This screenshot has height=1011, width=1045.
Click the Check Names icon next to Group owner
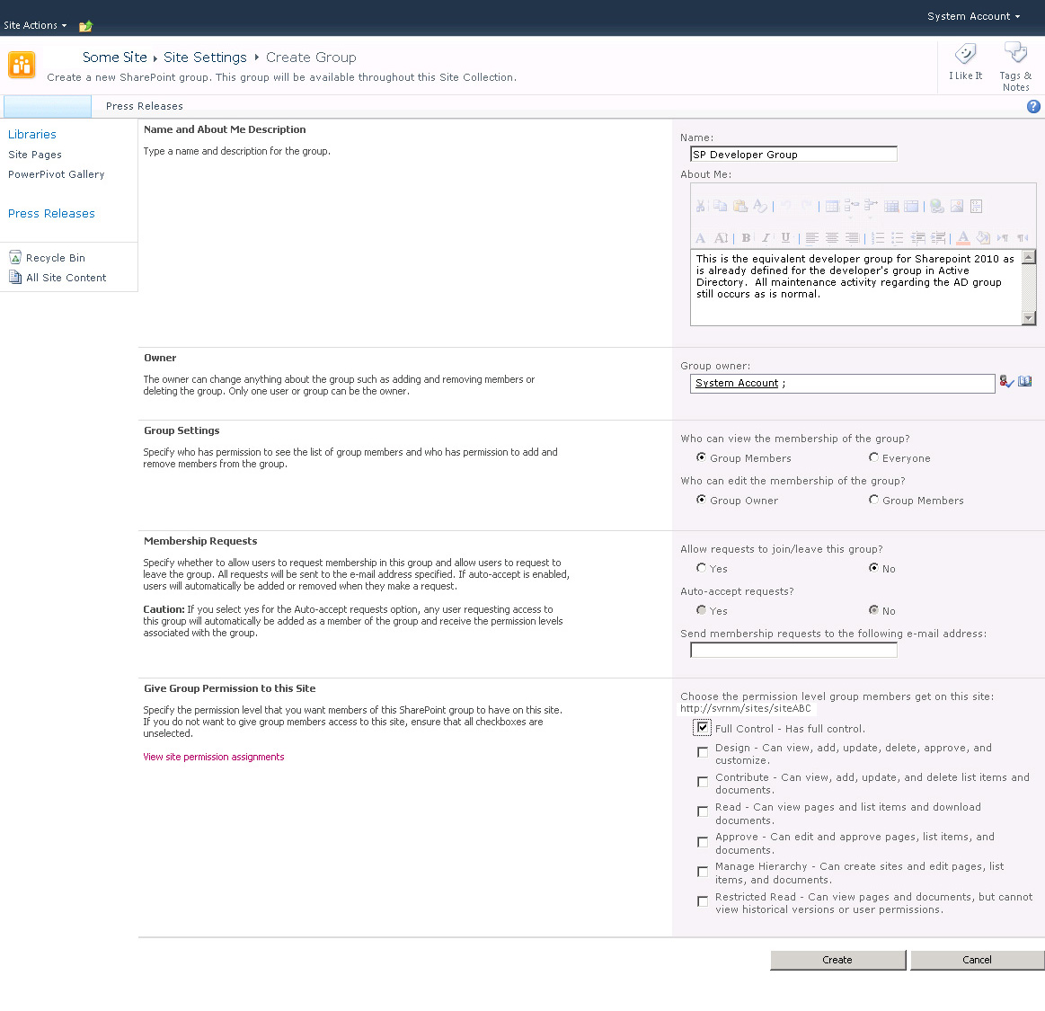[1006, 382]
